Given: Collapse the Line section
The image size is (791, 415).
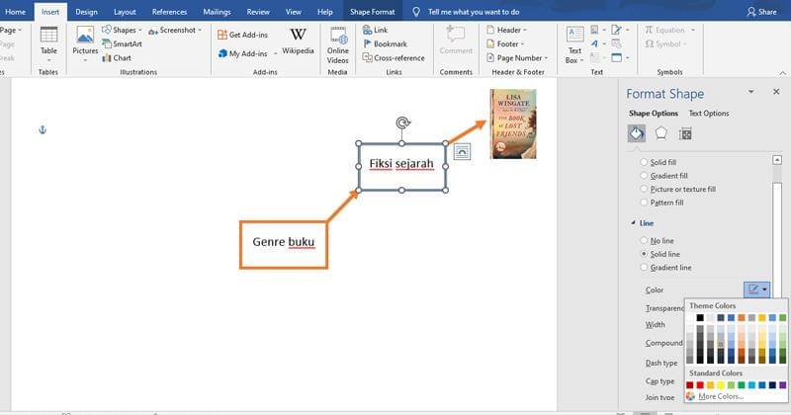Looking at the screenshot, I should (634, 223).
